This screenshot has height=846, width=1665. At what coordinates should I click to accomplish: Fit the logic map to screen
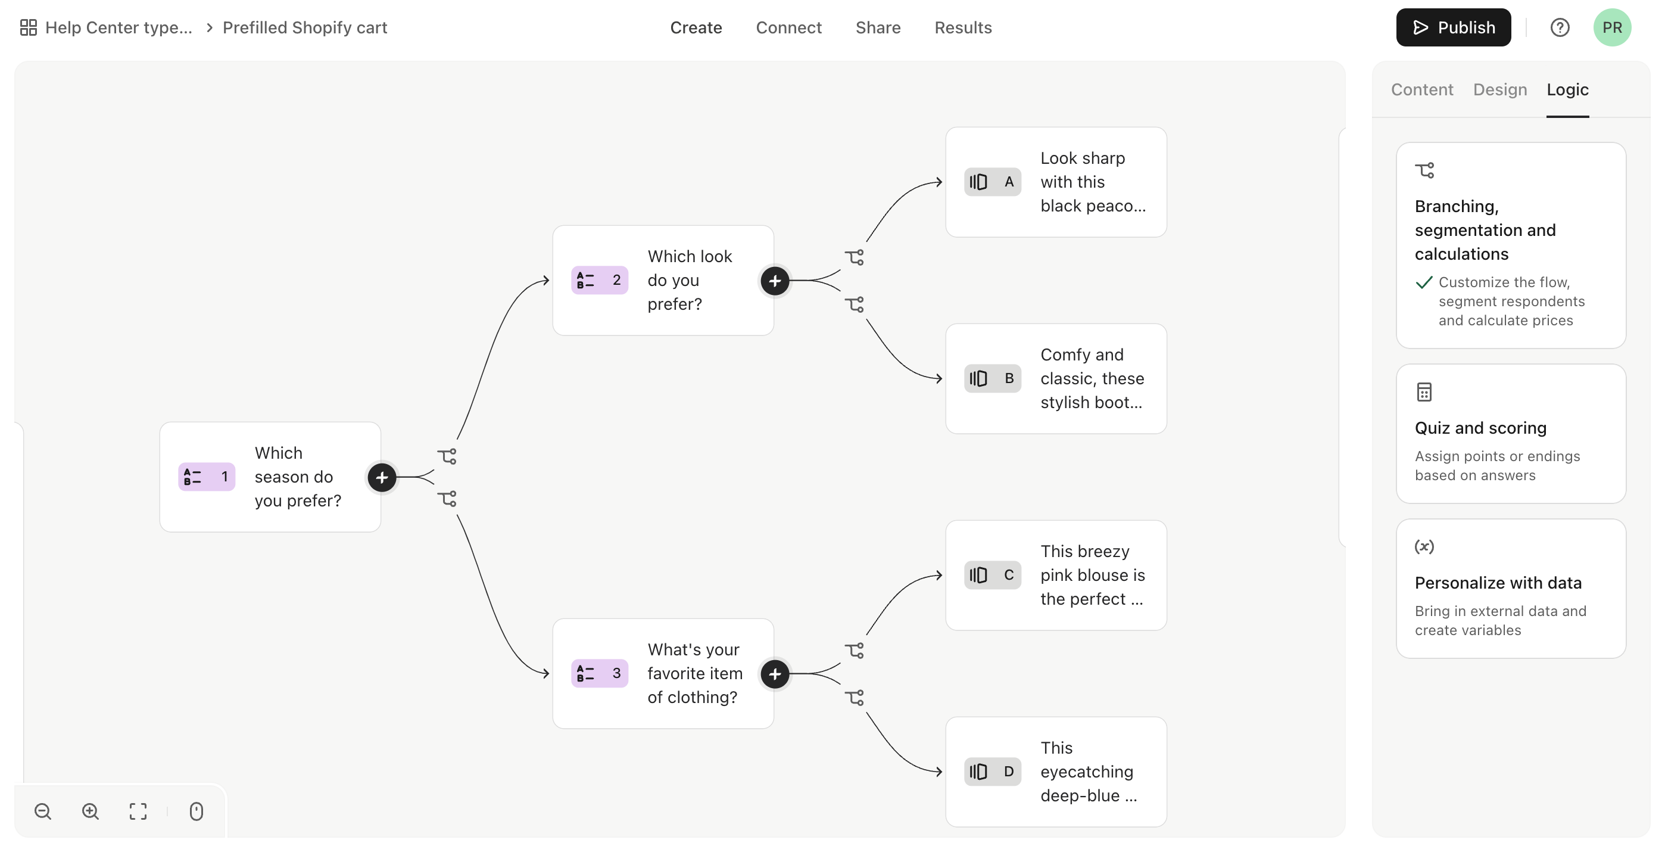138,811
